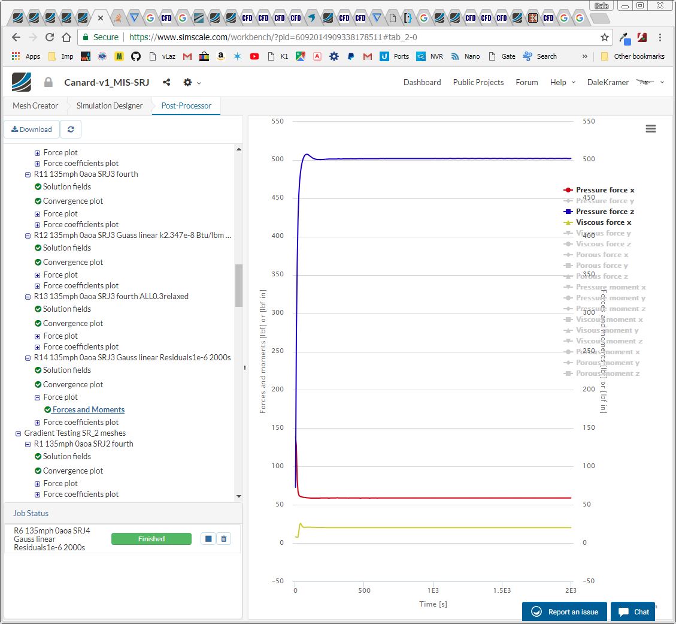Collapse the R13 135mph 0aoa SRJ3 run

pos(28,297)
